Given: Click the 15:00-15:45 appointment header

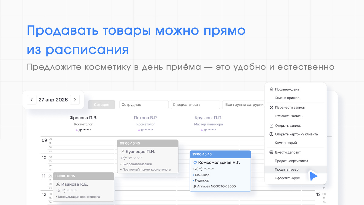Looking at the screenshot, I should (x=220, y=154).
